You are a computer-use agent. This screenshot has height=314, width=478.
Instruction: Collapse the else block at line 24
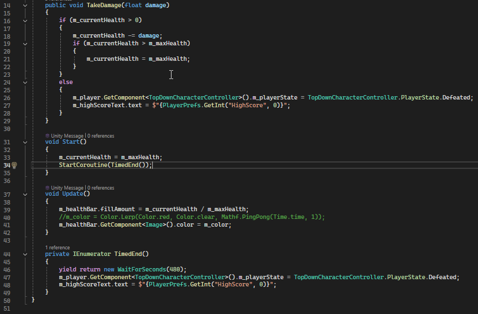point(25,82)
